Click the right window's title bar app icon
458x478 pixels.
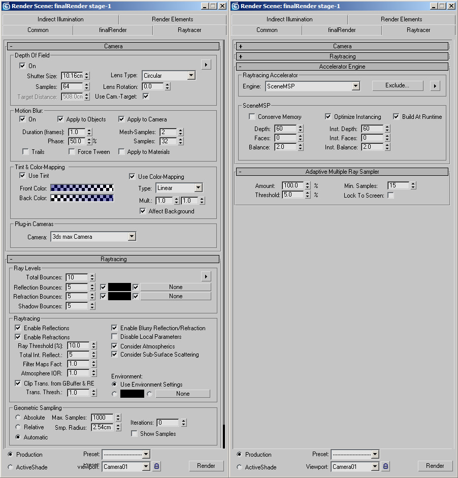(236, 6)
